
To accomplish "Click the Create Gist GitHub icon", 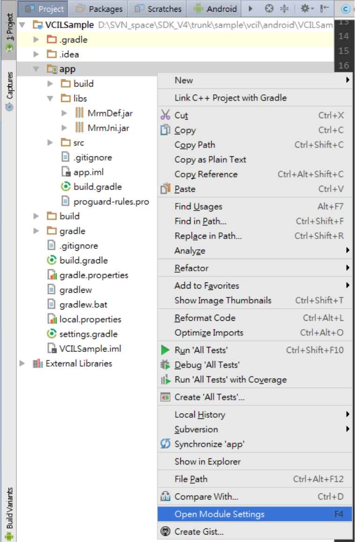I will (x=165, y=531).
